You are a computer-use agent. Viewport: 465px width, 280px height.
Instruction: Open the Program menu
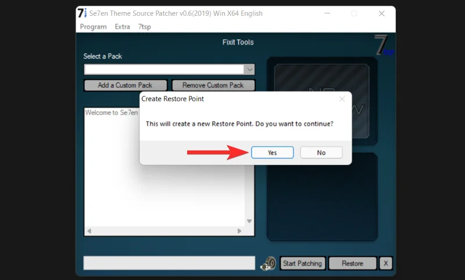[93, 27]
